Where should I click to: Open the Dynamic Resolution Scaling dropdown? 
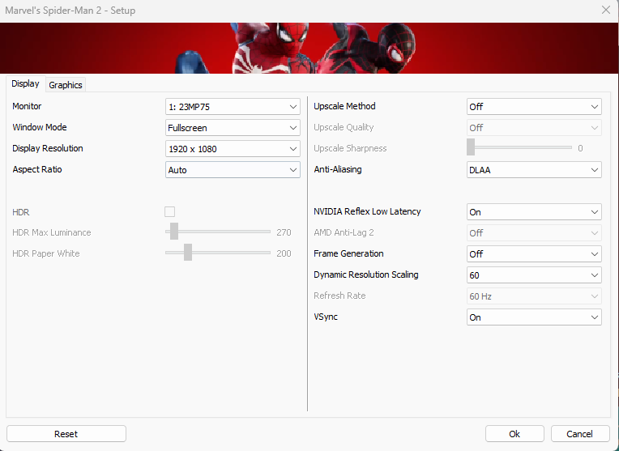click(534, 275)
